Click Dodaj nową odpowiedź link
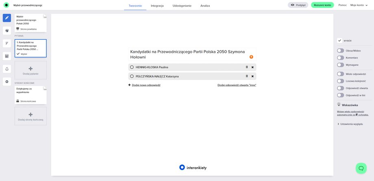The width and height of the screenshot is (374, 181). [146, 85]
